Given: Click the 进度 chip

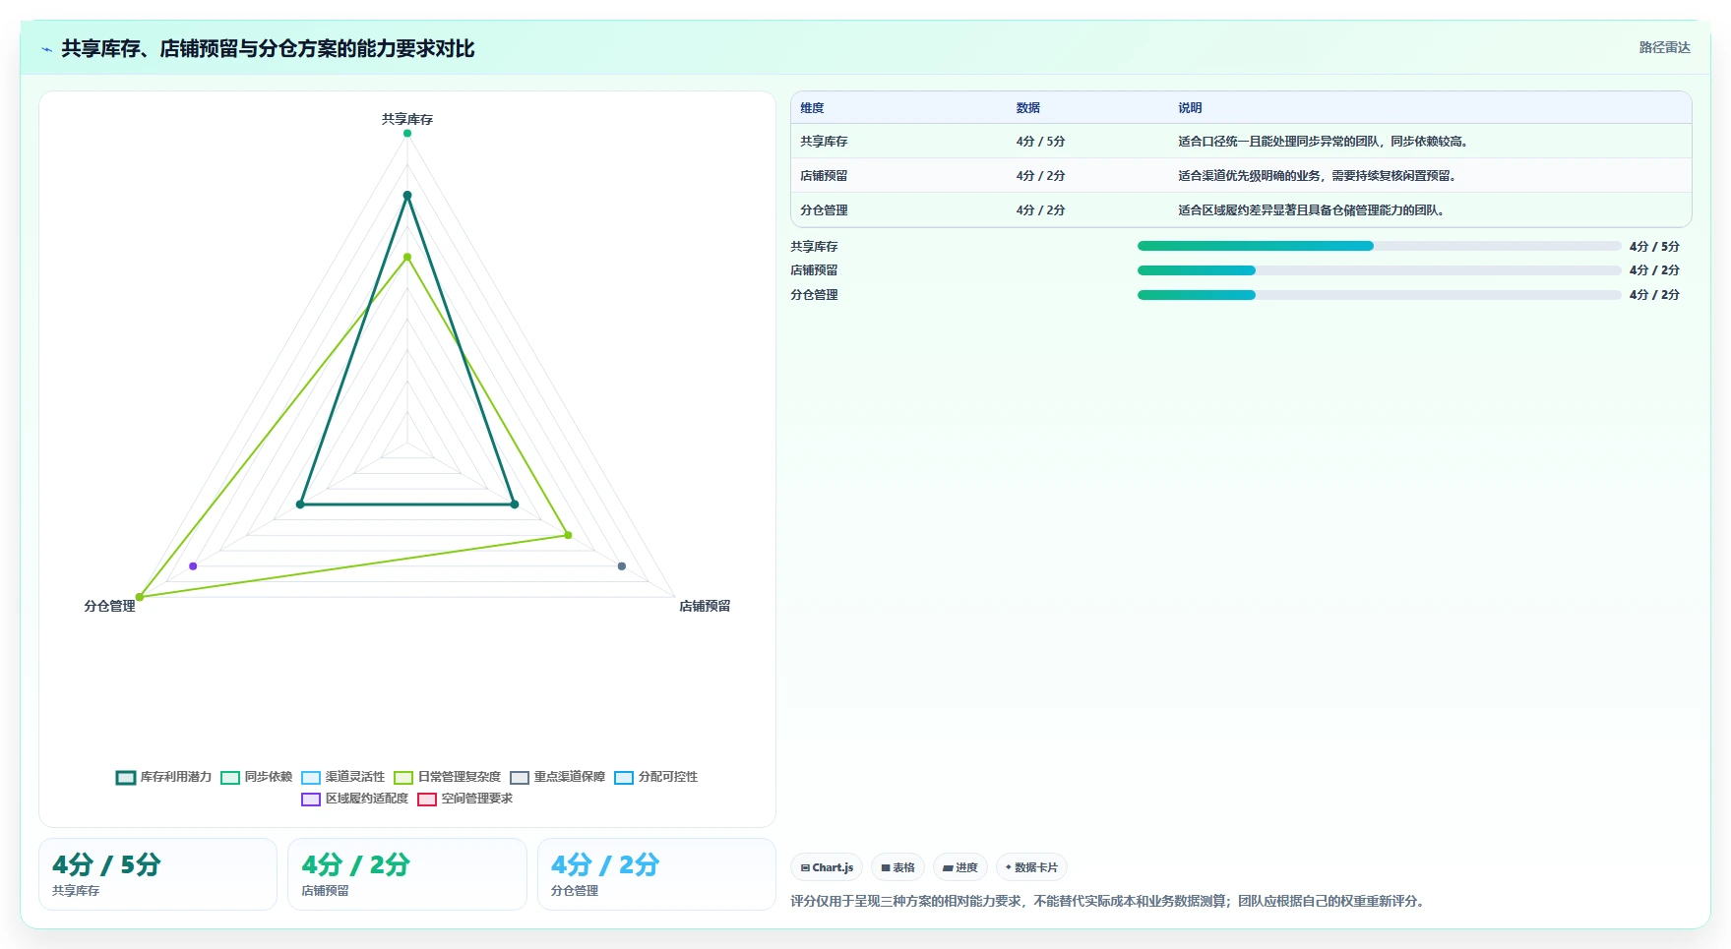Looking at the screenshot, I should 959,867.
